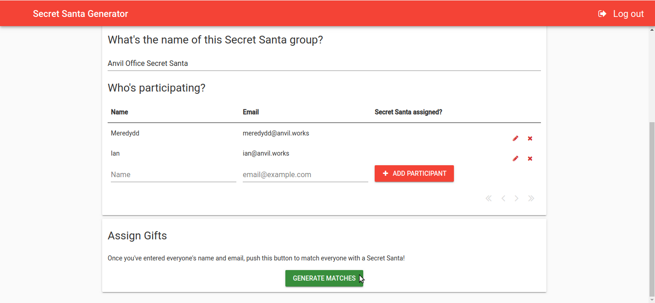Click the log out arrow icon
The image size is (655, 303).
point(602,14)
